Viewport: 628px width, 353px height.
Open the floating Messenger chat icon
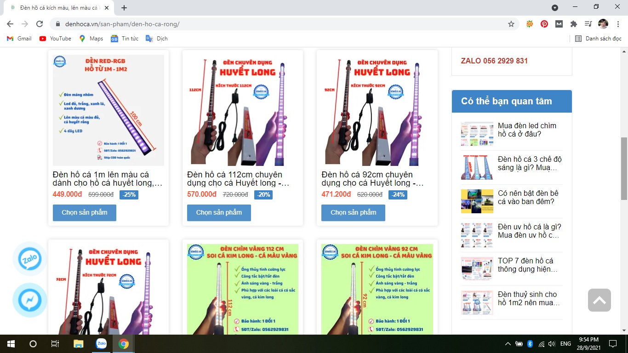pos(30,300)
